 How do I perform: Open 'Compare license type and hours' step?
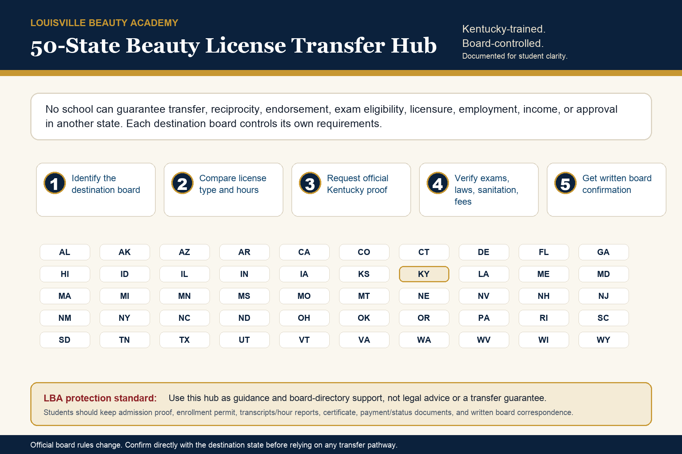224,190
